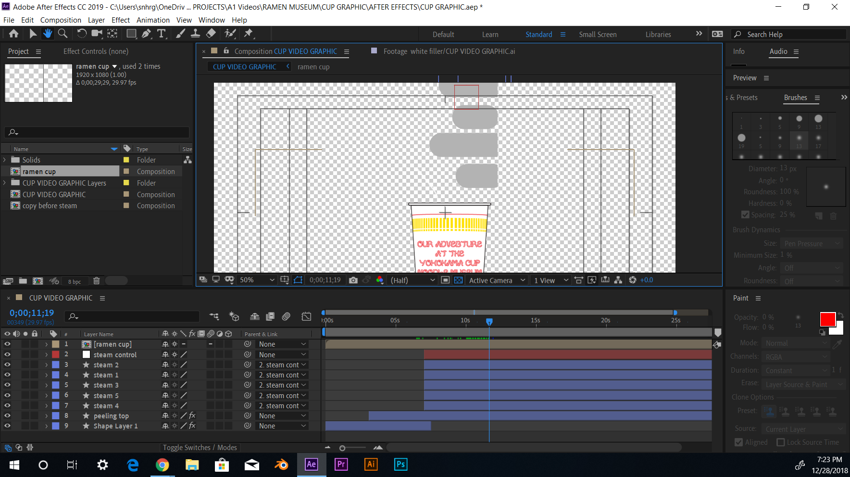Click the red foreground color swatch
The height and width of the screenshot is (477, 850).
coord(827,319)
